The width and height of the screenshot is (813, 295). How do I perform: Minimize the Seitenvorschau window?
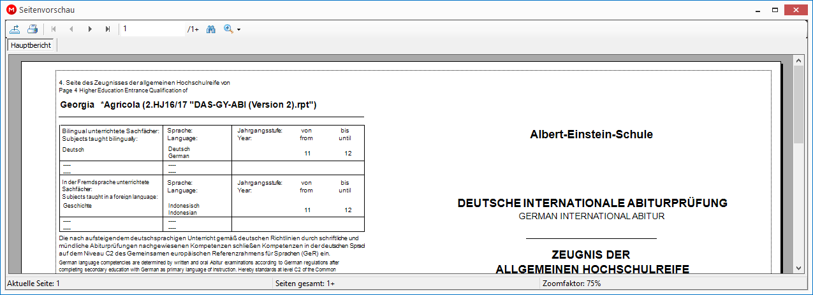756,10
